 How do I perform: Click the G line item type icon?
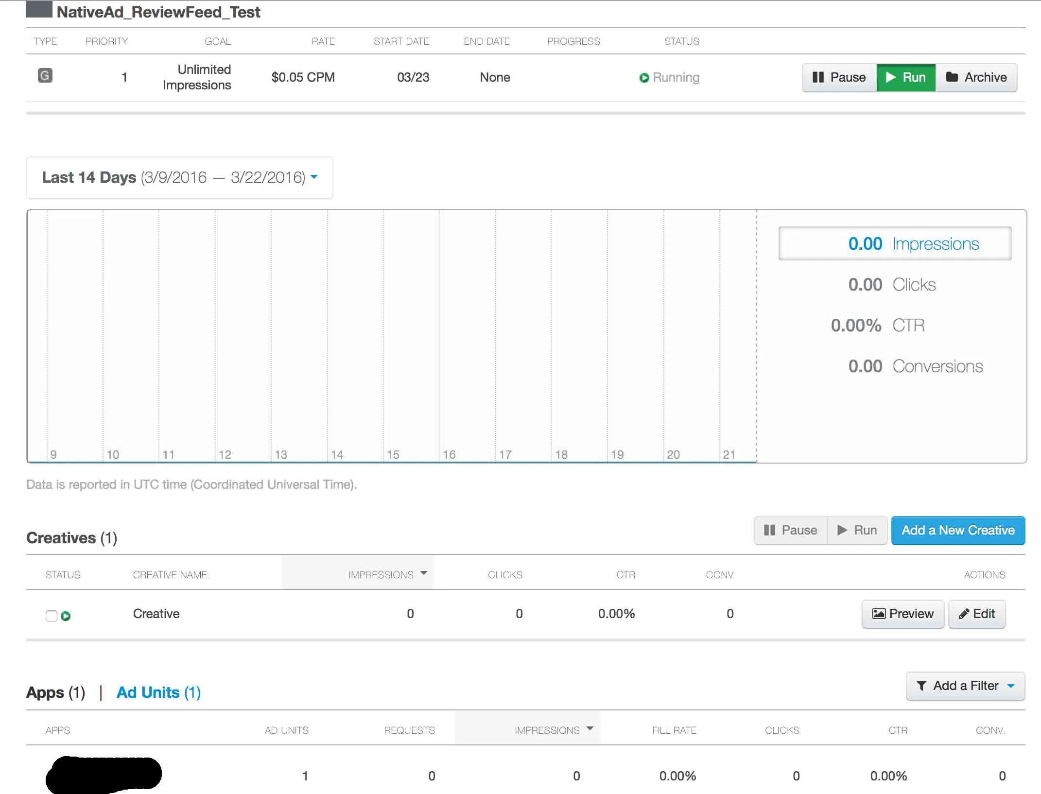[x=45, y=75]
